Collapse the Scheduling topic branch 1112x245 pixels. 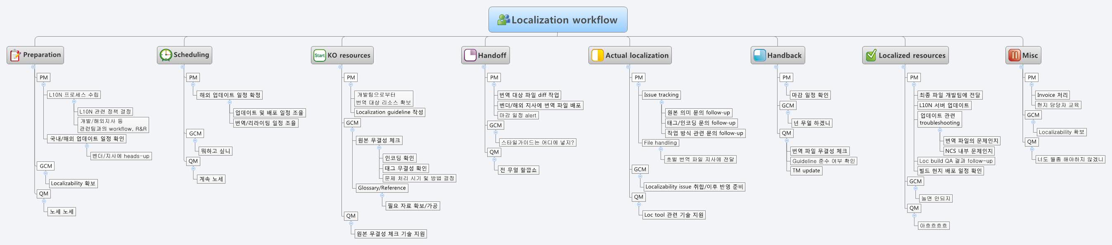(183, 67)
